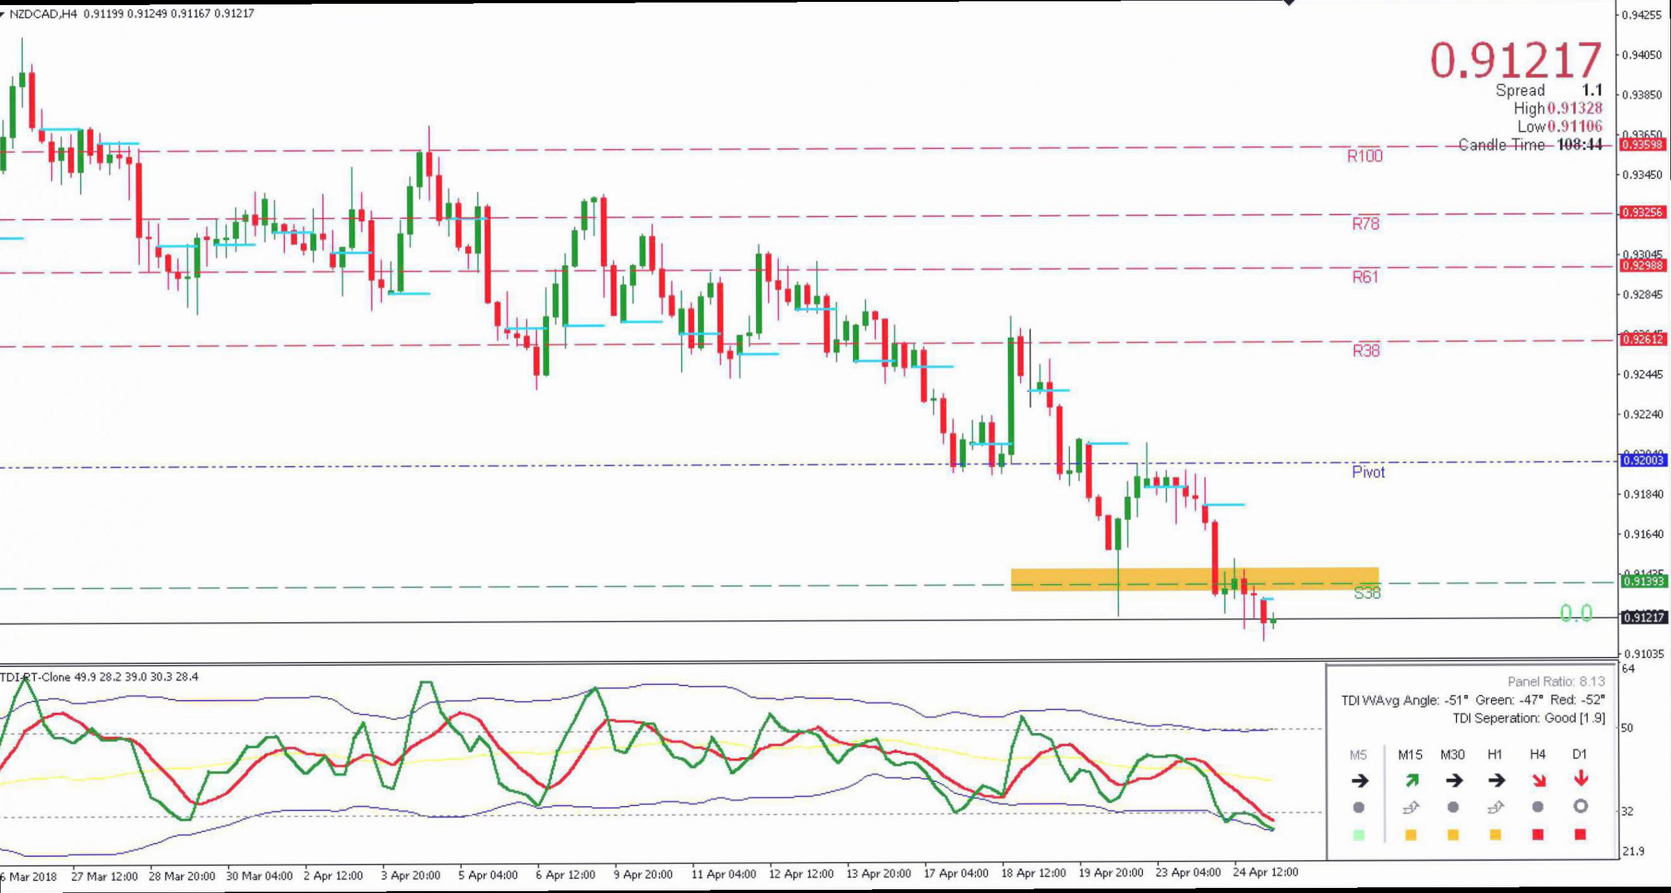Screen dimensions: 1671x893
Task: Select the R61 resistance line label
Action: 1365,277
